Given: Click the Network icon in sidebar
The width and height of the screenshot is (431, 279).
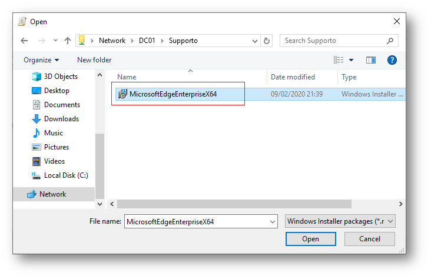Looking at the screenshot, I should [32, 194].
